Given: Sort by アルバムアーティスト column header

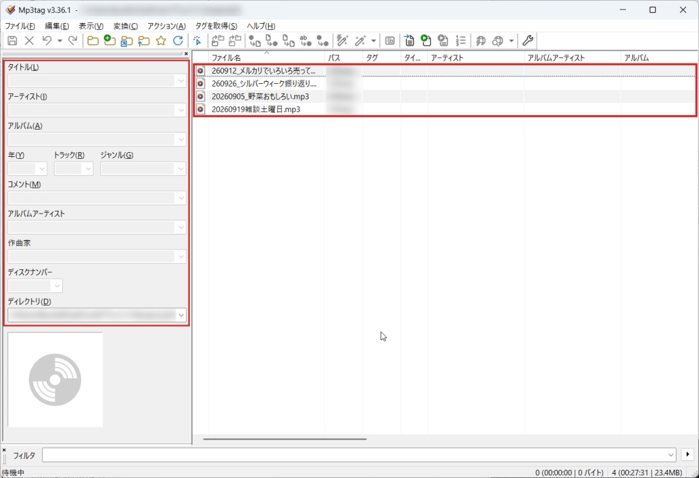Looking at the screenshot, I should (x=573, y=58).
